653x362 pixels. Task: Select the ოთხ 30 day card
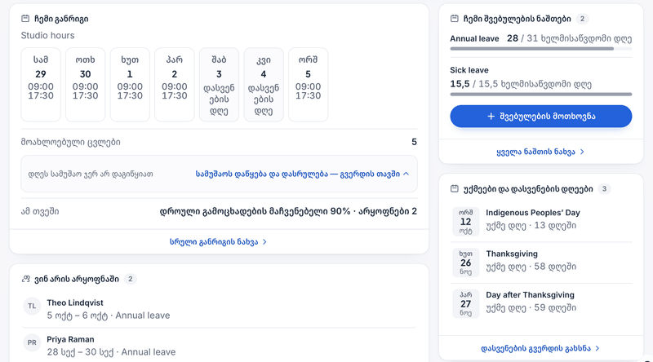tap(86, 85)
